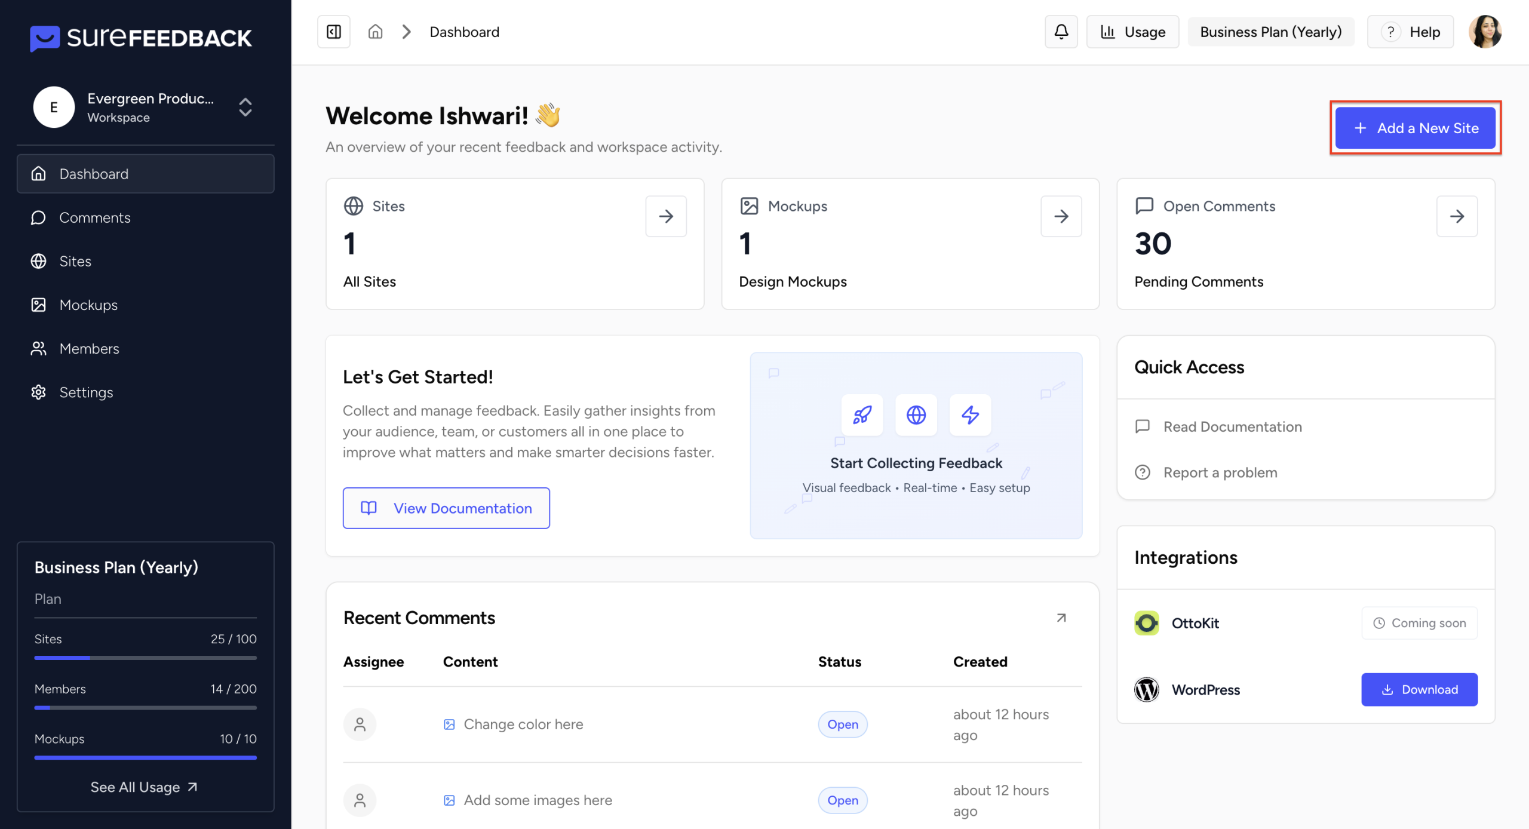Expand the Evergreen workspace switcher
The width and height of the screenshot is (1529, 829).
click(245, 108)
